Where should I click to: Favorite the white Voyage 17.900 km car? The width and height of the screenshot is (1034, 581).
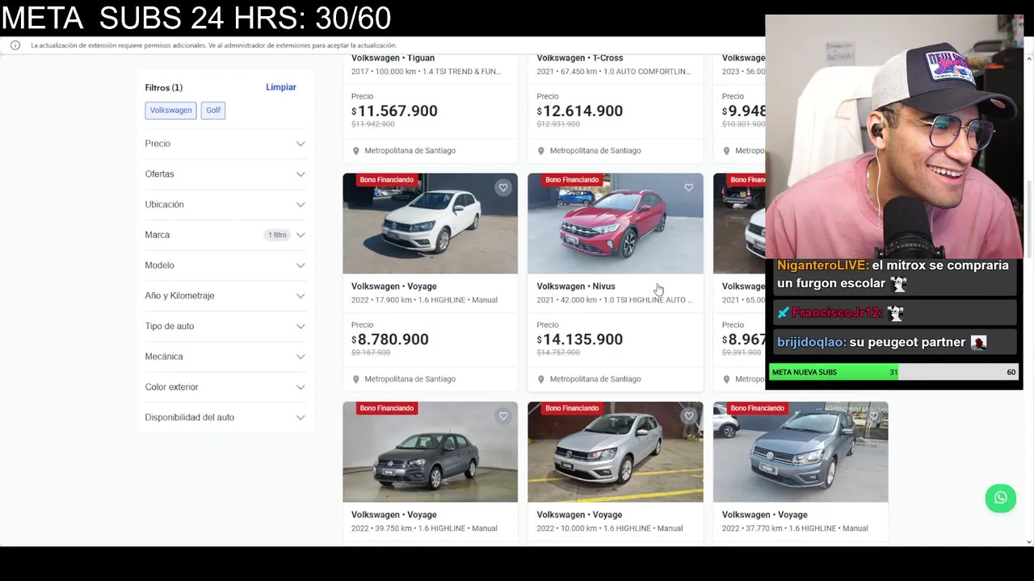point(503,187)
